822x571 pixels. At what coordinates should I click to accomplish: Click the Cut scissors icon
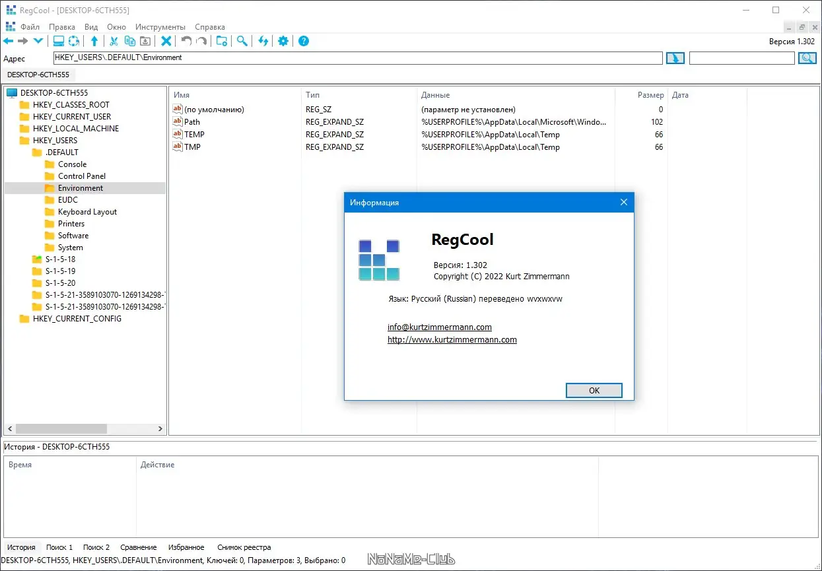pyautogui.click(x=114, y=41)
